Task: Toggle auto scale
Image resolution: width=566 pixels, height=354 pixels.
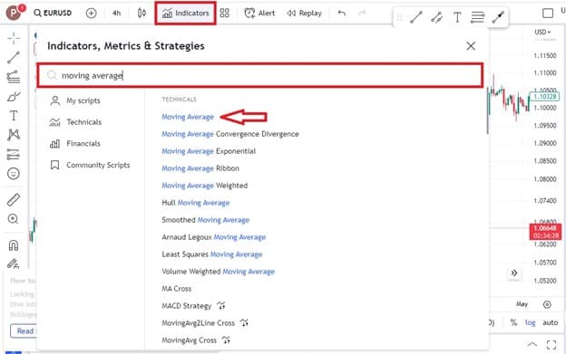Action: 550,322
